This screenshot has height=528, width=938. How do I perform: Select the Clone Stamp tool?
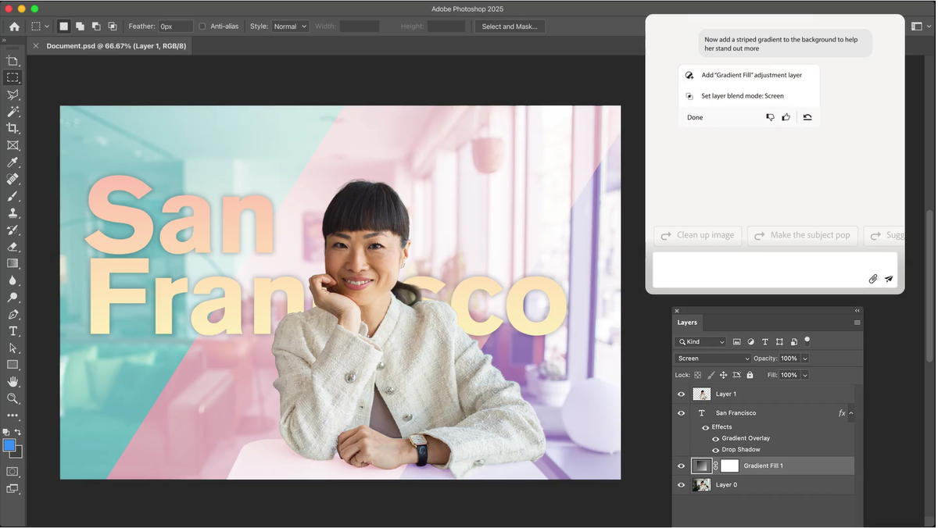click(x=13, y=213)
